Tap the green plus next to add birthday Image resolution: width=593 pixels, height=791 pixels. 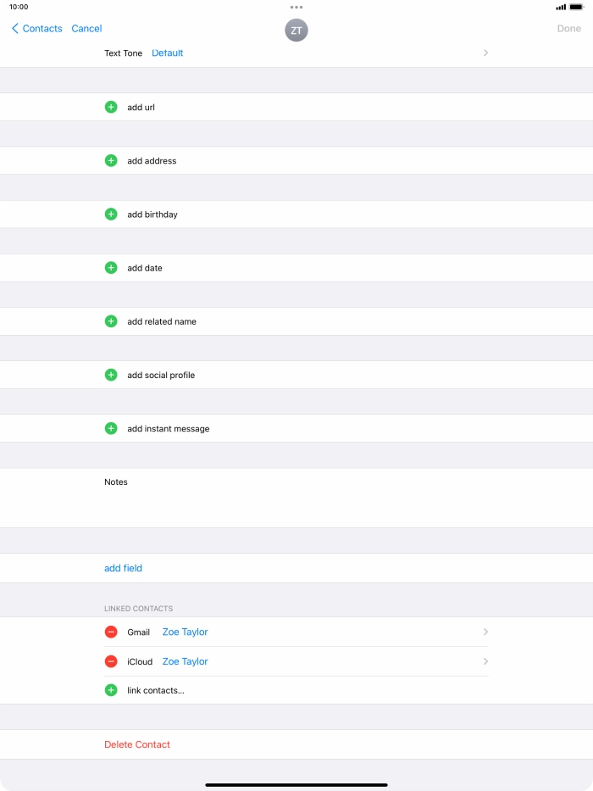coord(111,214)
